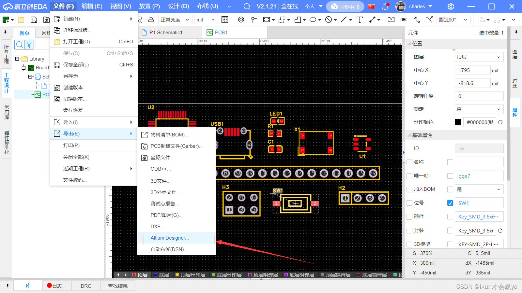522x293 pixels.
Task: Open the mil unit dropdown
Action: coord(206,20)
